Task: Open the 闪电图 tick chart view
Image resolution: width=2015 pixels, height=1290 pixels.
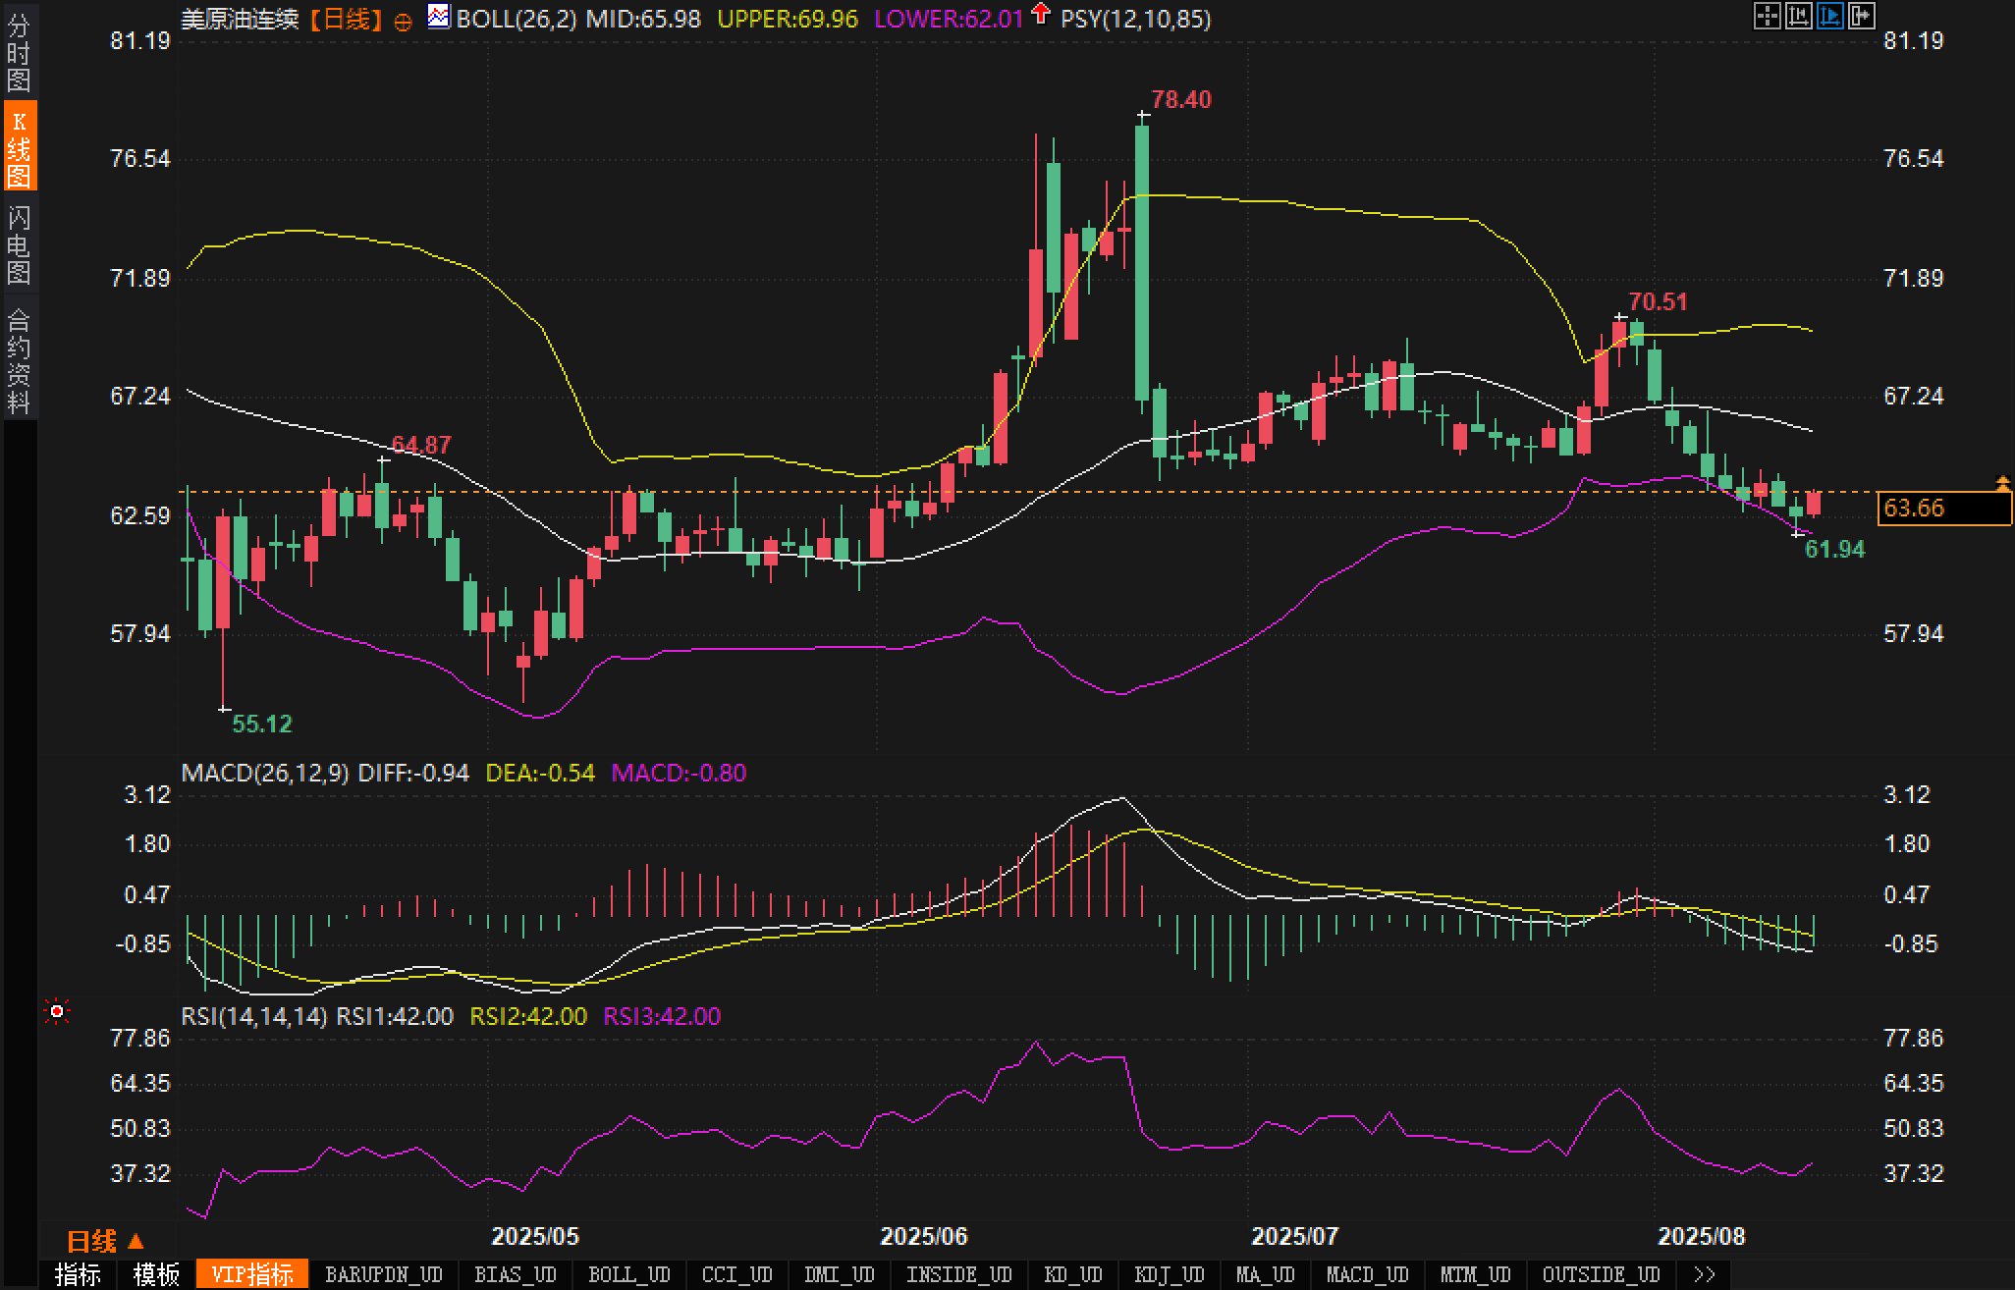Action: point(19,244)
